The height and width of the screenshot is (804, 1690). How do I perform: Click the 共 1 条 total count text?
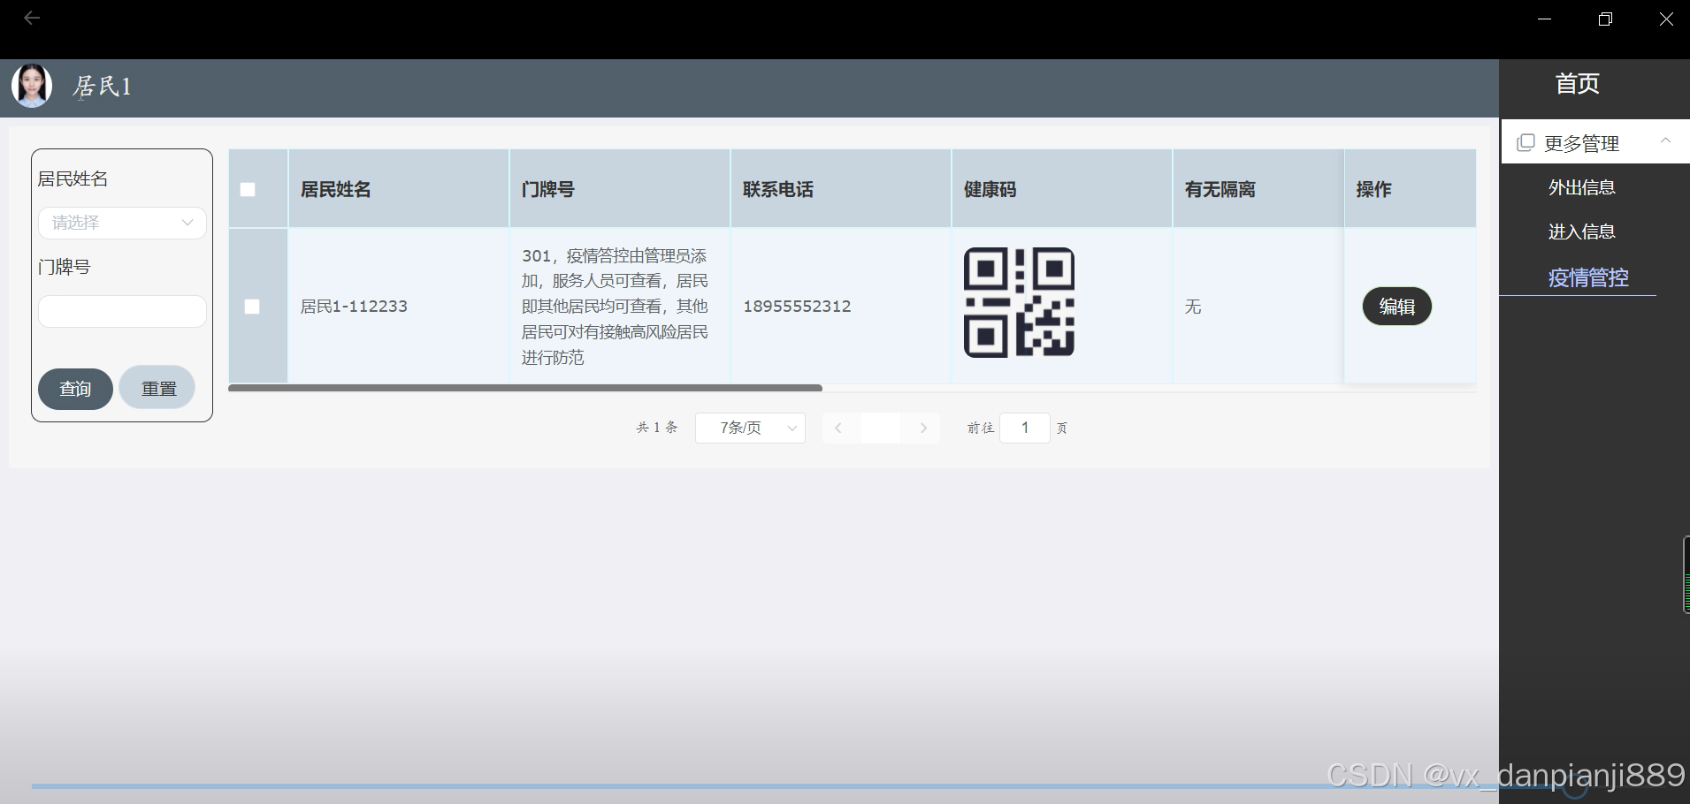[657, 428]
